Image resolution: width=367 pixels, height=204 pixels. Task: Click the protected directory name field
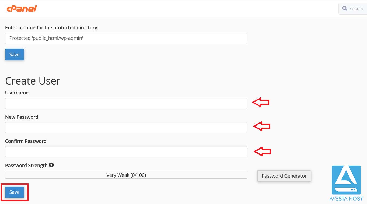tap(126, 38)
